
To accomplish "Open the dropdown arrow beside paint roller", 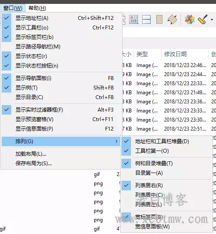I will 212,19.
